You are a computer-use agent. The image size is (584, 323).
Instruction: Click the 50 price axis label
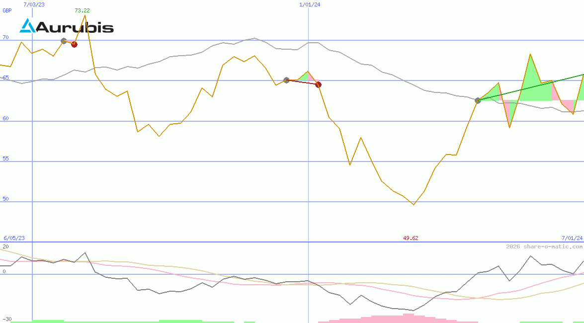coord(5,199)
